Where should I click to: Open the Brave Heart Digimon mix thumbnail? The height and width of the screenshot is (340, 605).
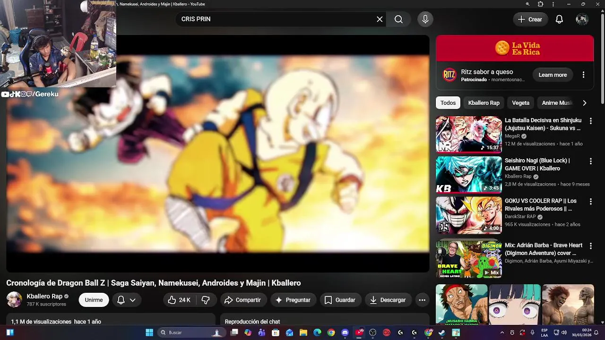(468, 259)
